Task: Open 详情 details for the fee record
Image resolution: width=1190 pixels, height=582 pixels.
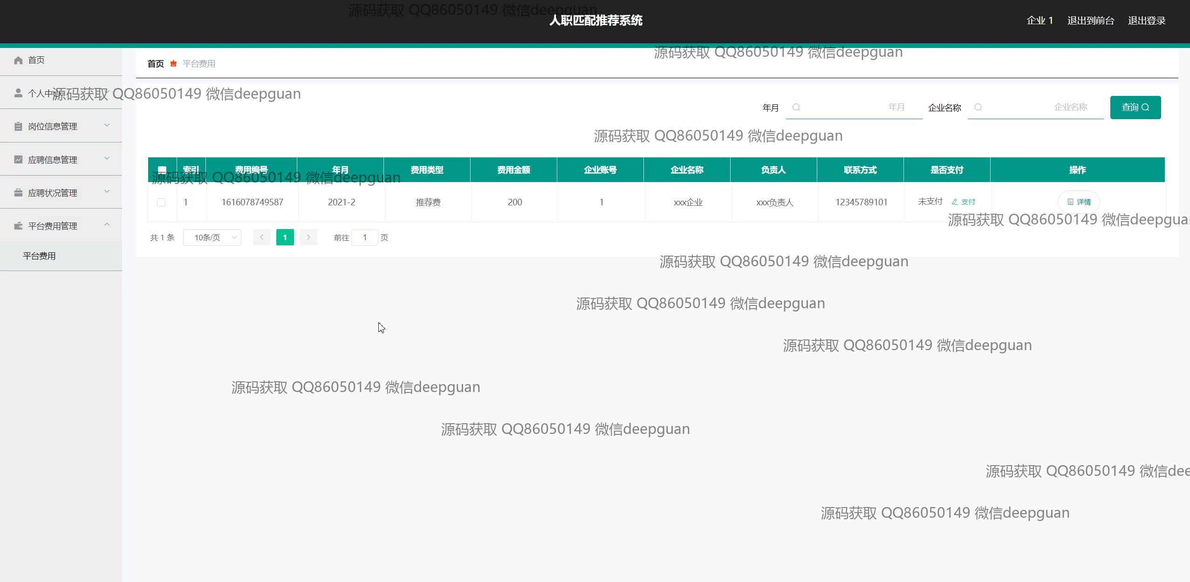Action: point(1079,202)
